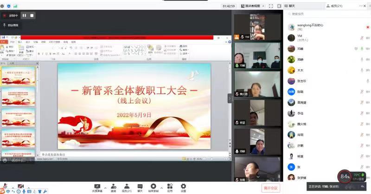Click the Leave Meeting (离开会议) button
This screenshot has width=371, height=194.
pyautogui.click(x=270, y=188)
